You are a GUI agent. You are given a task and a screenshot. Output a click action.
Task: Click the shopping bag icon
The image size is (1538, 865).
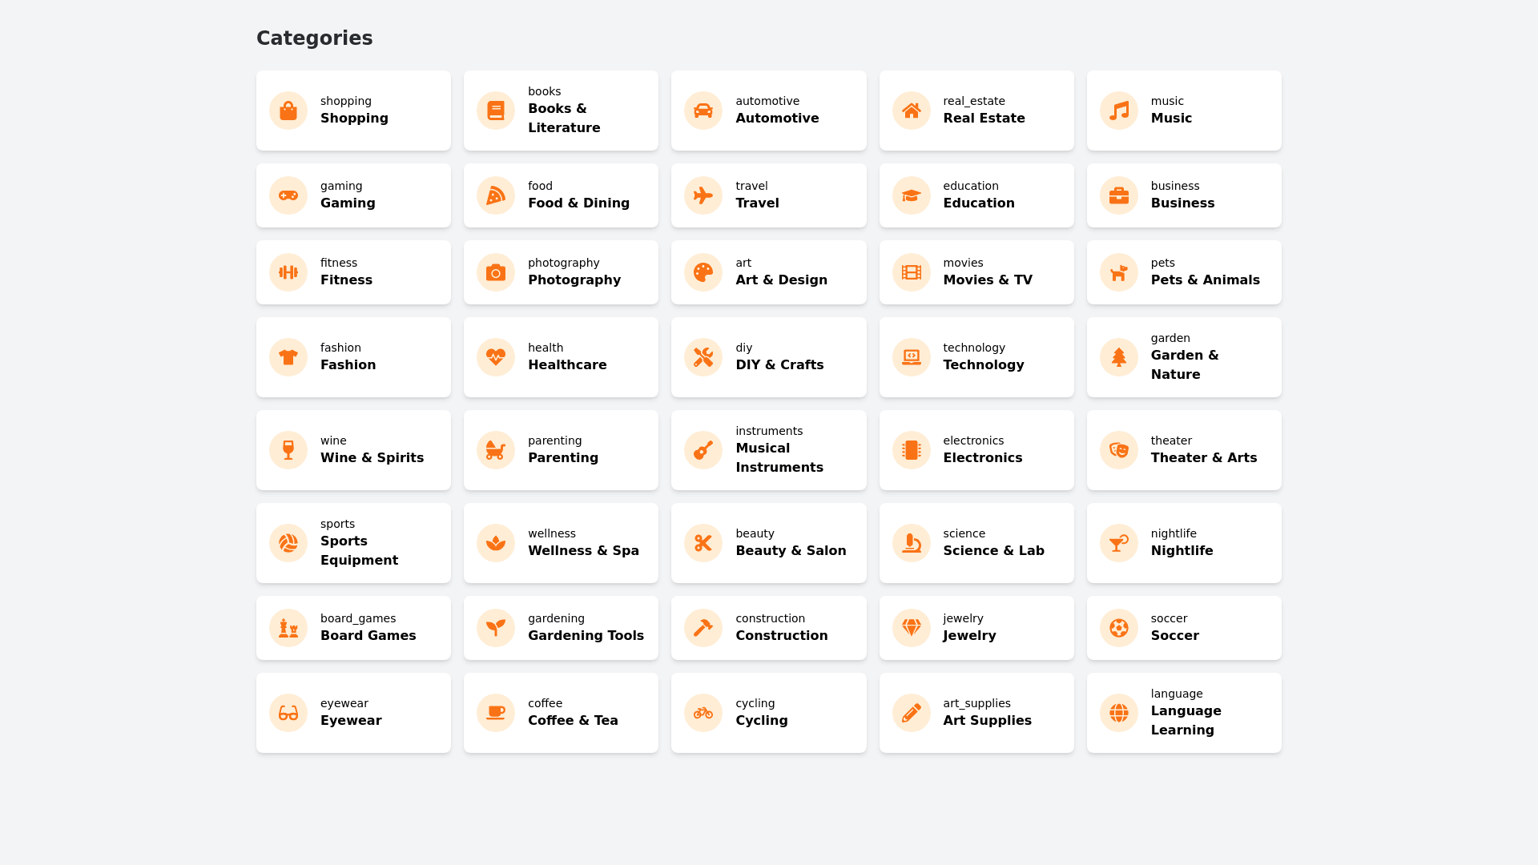[288, 111]
